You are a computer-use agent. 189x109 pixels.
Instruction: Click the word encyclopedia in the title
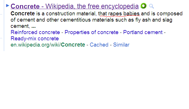(x=120, y=6)
